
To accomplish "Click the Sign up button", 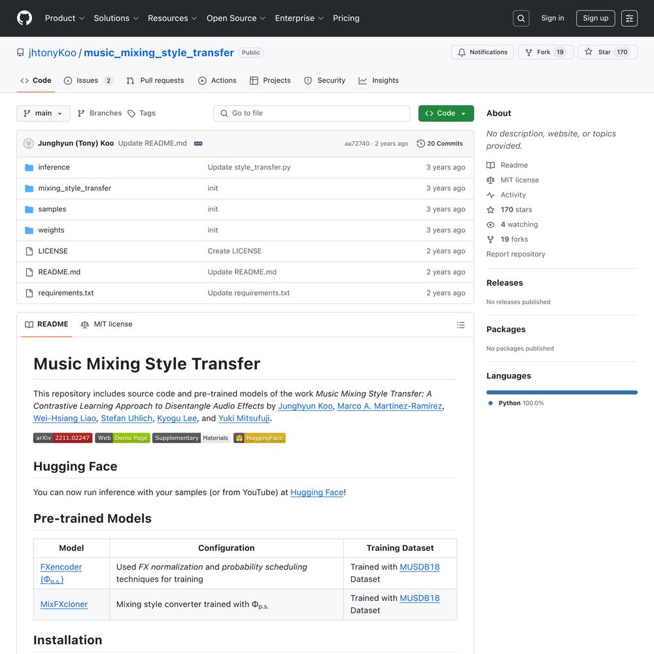I will tap(596, 18).
